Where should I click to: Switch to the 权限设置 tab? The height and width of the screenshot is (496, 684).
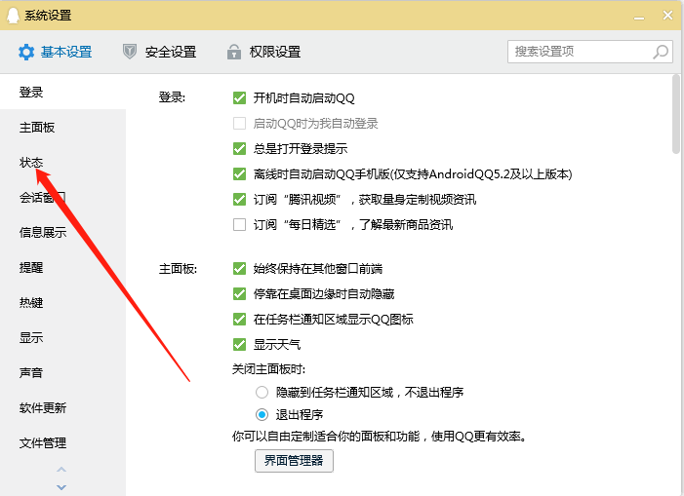click(263, 52)
